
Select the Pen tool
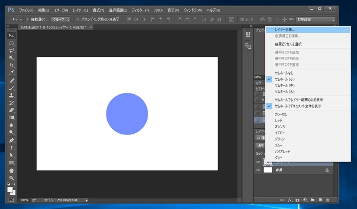click(x=11, y=140)
